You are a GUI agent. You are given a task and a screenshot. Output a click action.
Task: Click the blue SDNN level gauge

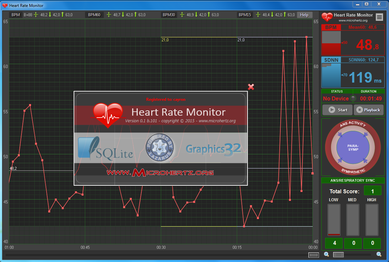click(331, 75)
